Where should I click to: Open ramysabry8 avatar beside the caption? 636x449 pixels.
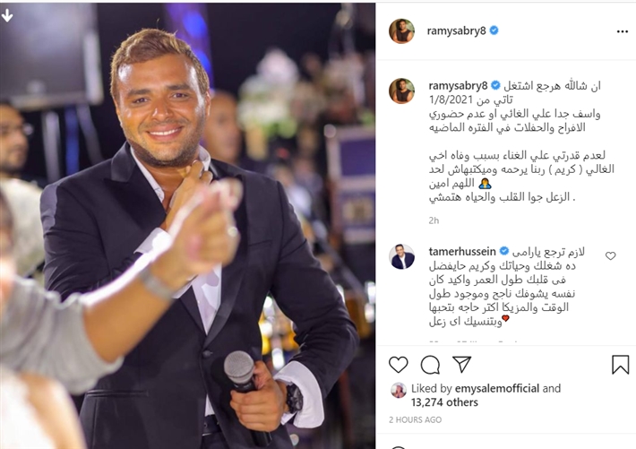pyautogui.click(x=401, y=91)
